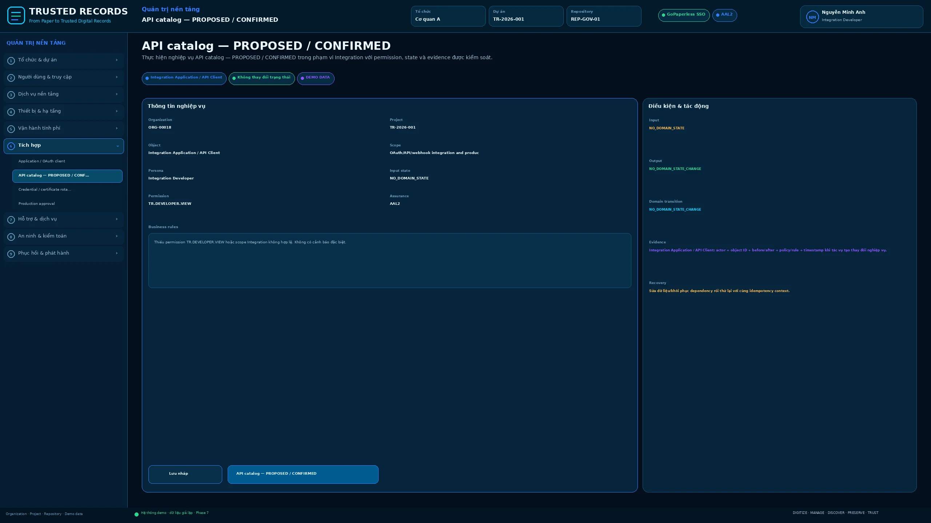Image resolution: width=931 pixels, height=523 pixels.
Task: Open Credential / certificate rota… submenu item
Action: 67,190
